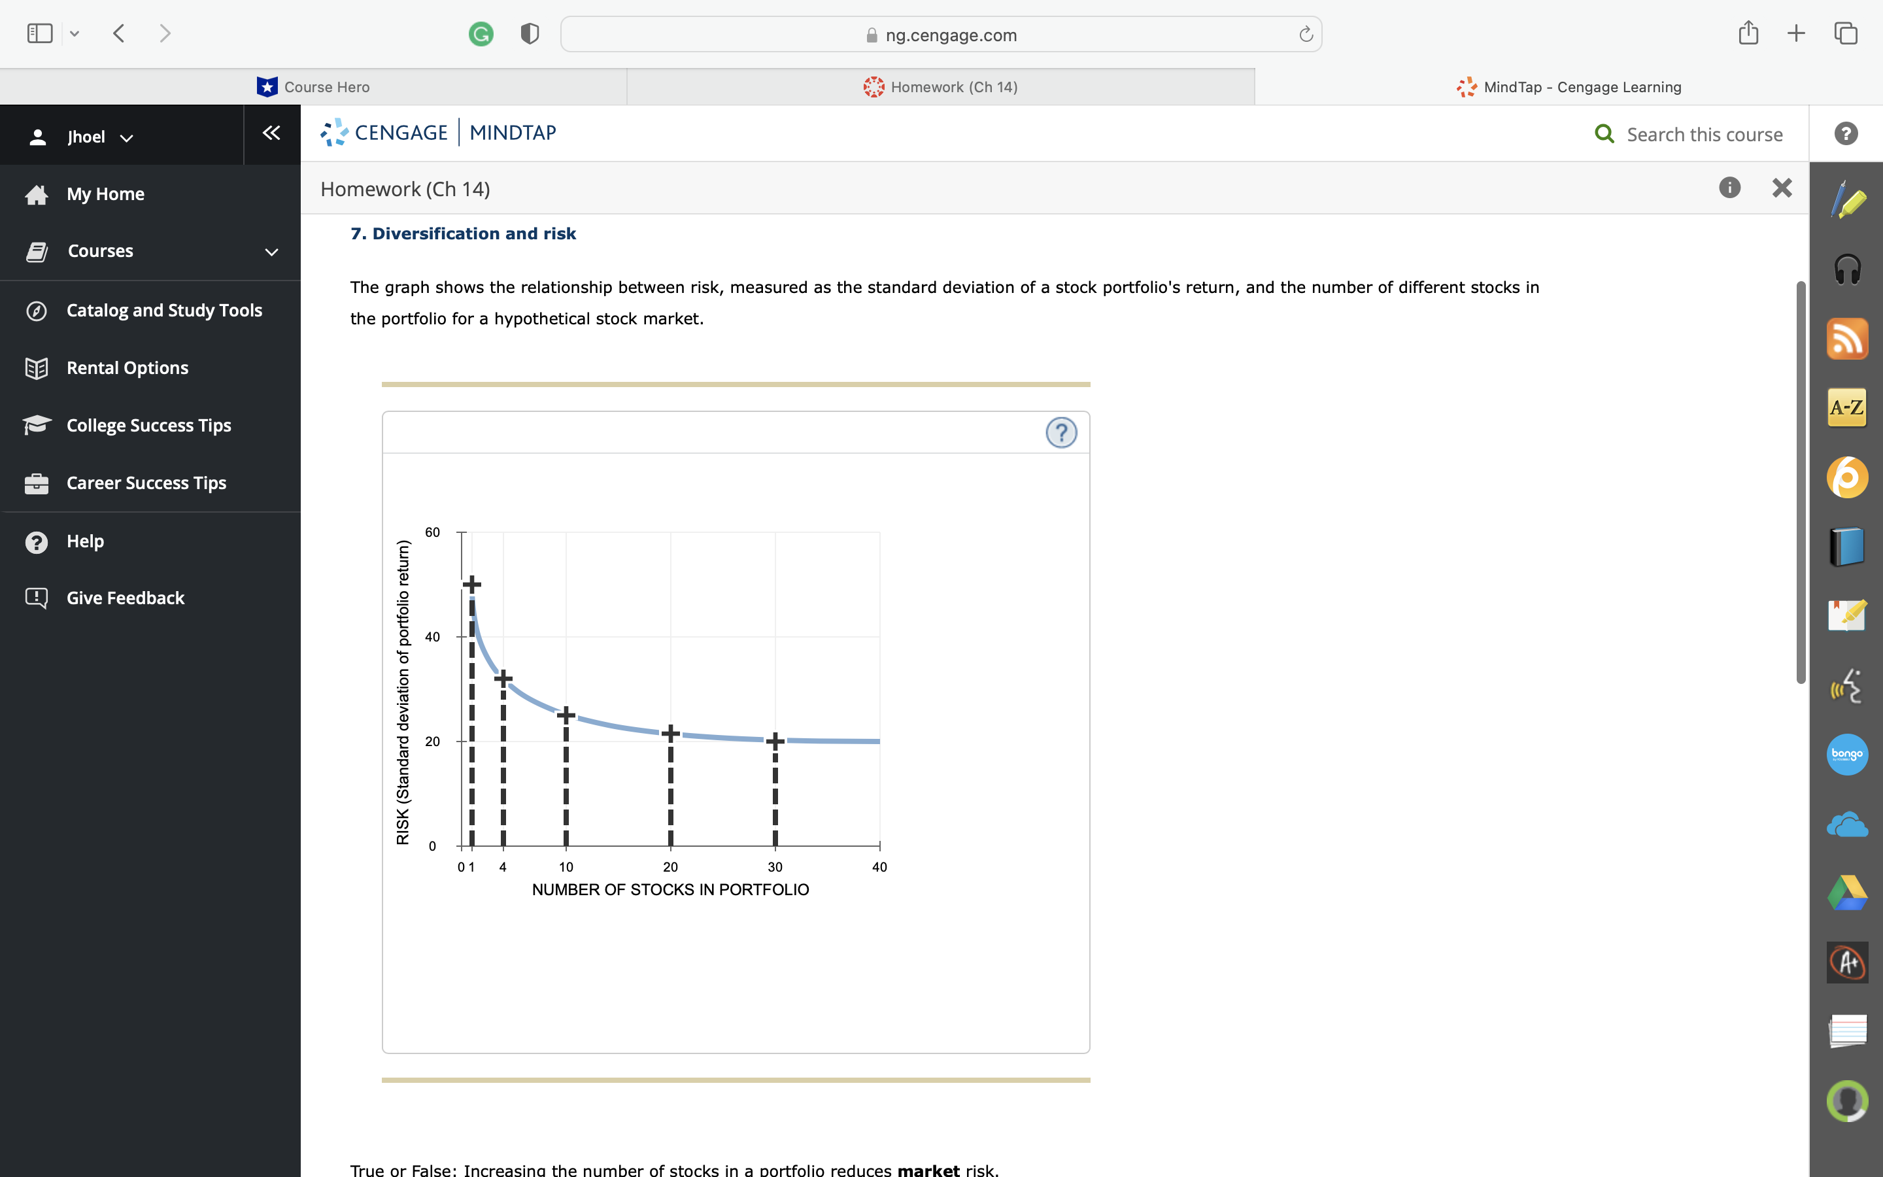Screen dimensions: 1883x1177
Task: Click the headphones ReadSpeaker icon
Action: [x=1846, y=270]
